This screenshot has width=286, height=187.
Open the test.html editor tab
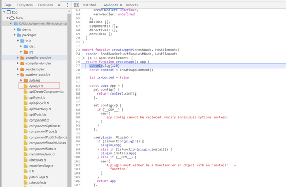pos(89,5)
